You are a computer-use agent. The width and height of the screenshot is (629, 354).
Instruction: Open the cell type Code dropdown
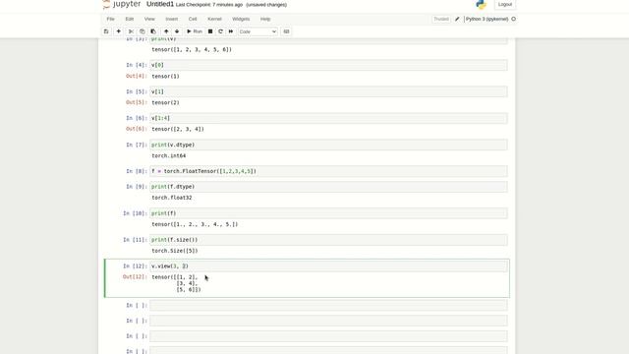pos(257,31)
